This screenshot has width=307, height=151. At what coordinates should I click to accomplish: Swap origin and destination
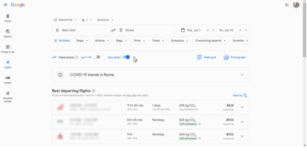[113, 30]
